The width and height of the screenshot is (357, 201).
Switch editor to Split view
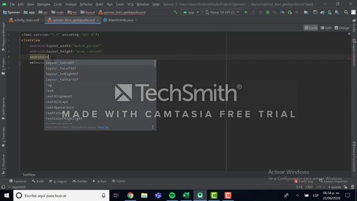[x=326, y=28]
